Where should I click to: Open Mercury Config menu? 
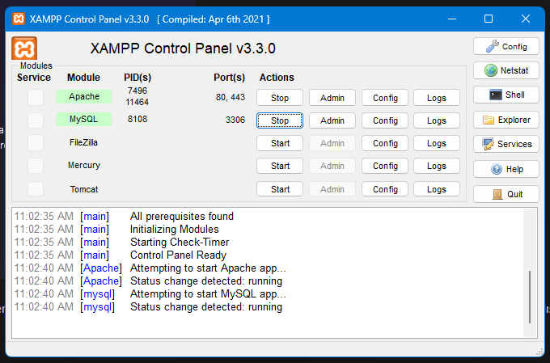pos(385,166)
